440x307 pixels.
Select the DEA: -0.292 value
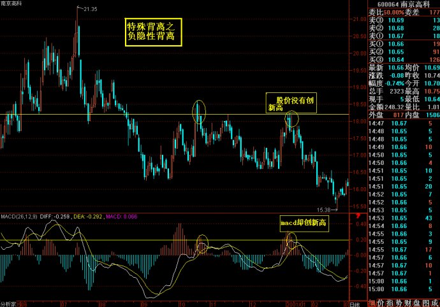[88, 217]
